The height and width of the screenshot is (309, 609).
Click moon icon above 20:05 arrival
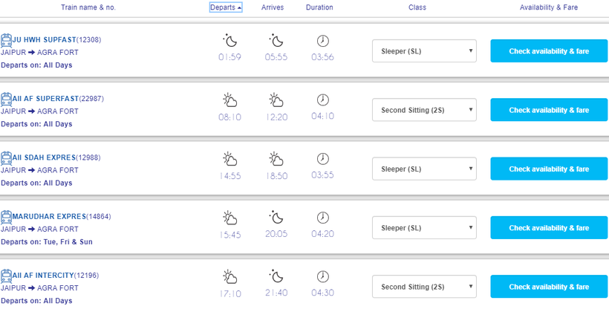[276, 218]
